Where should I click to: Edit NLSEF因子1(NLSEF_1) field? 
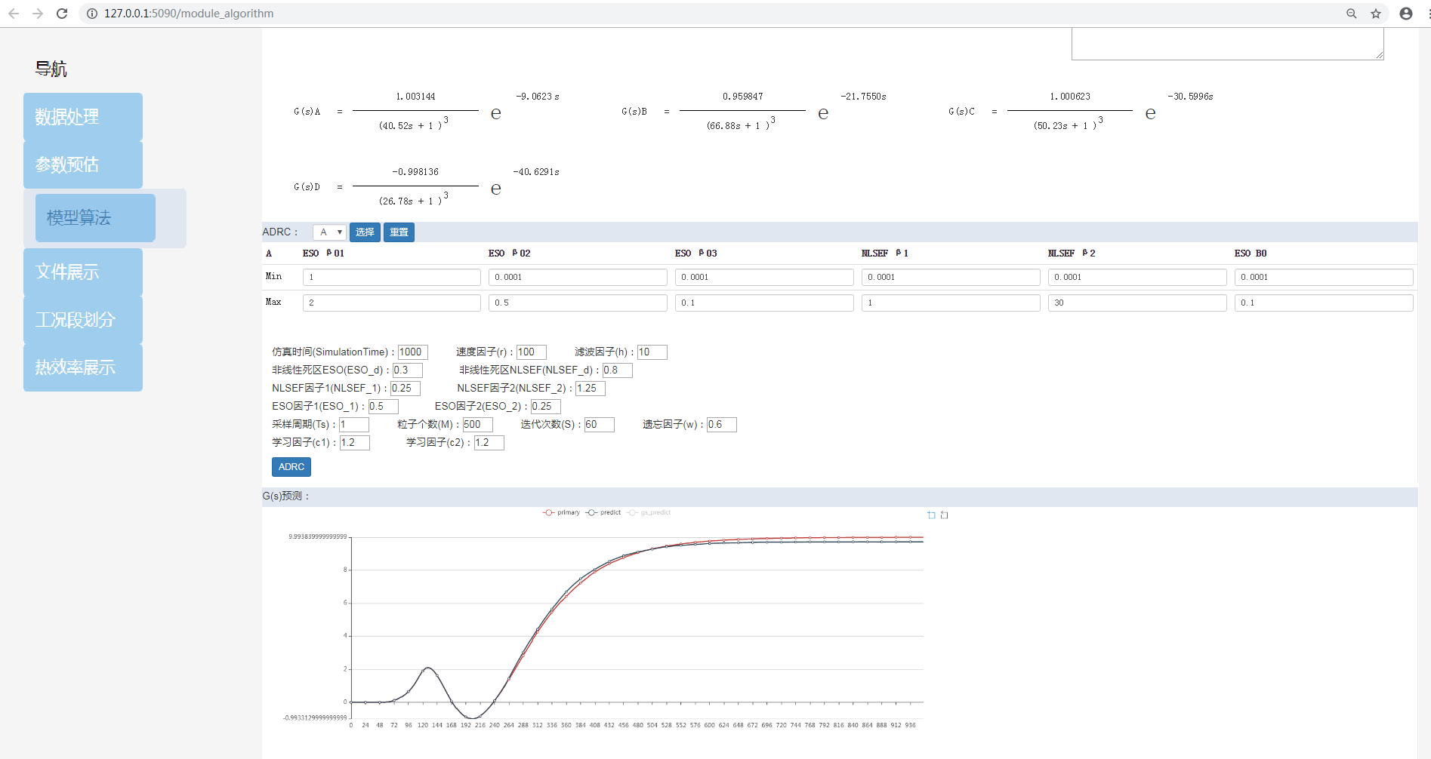(406, 389)
